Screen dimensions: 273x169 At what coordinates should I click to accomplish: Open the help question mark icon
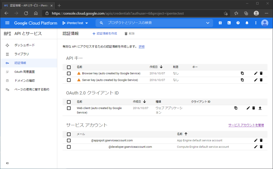click(238, 23)
